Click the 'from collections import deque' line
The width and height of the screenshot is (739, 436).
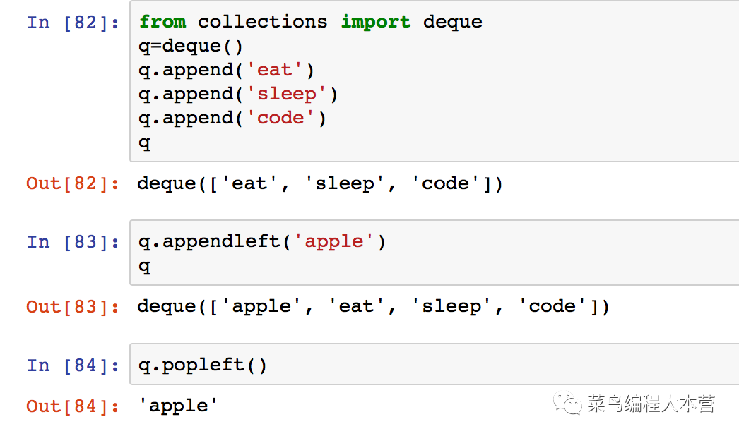[x=311, y=22]
